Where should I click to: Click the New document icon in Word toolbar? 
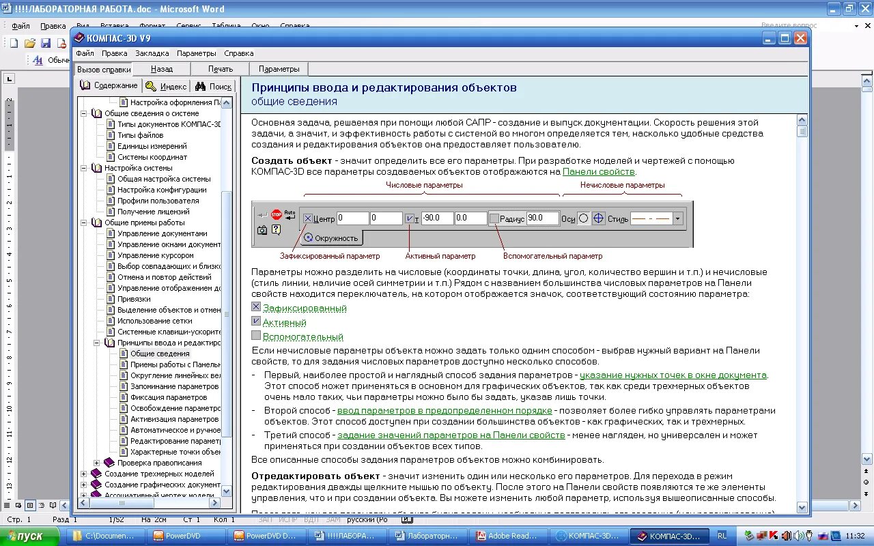tap(14, 43)
